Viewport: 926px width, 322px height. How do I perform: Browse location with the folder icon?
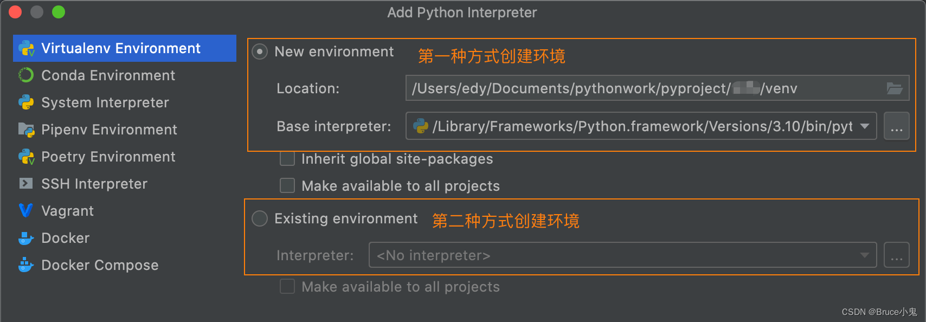click(895, 88)
